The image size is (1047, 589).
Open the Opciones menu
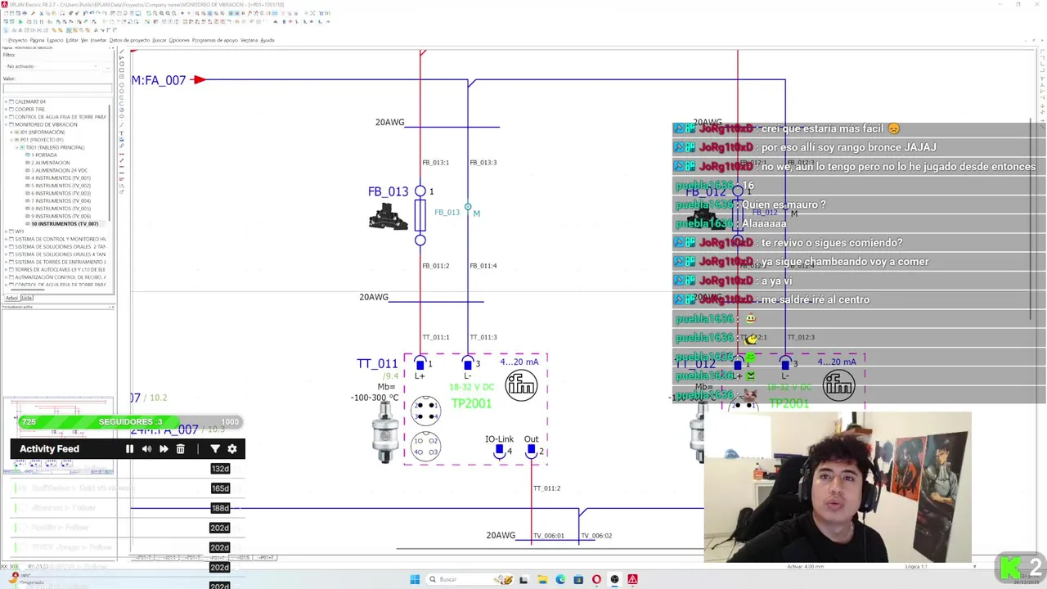179,40
